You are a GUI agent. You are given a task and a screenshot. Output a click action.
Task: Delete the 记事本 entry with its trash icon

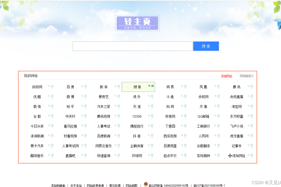252,146
